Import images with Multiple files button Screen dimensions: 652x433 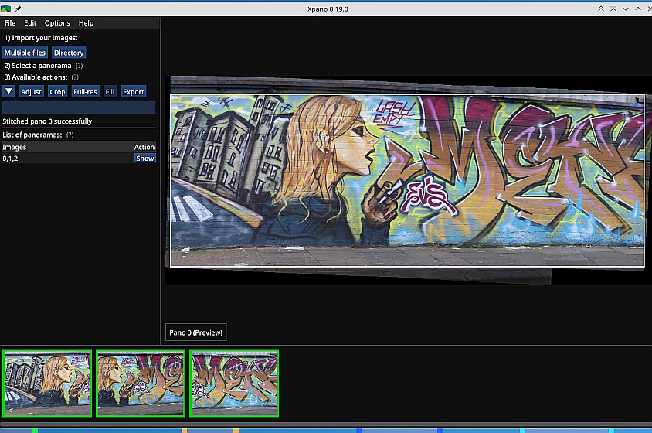click(x=25, y=53)
